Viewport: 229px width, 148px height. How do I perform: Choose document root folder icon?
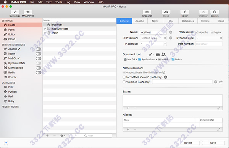[x=158, y=54]
